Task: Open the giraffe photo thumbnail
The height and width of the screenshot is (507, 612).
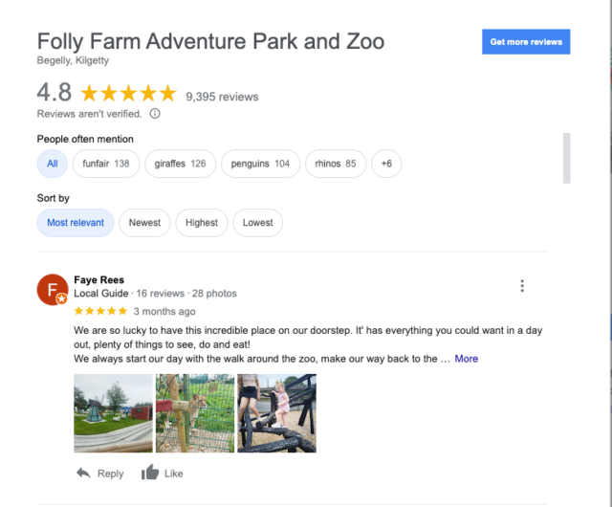Action: coord(195,412)
